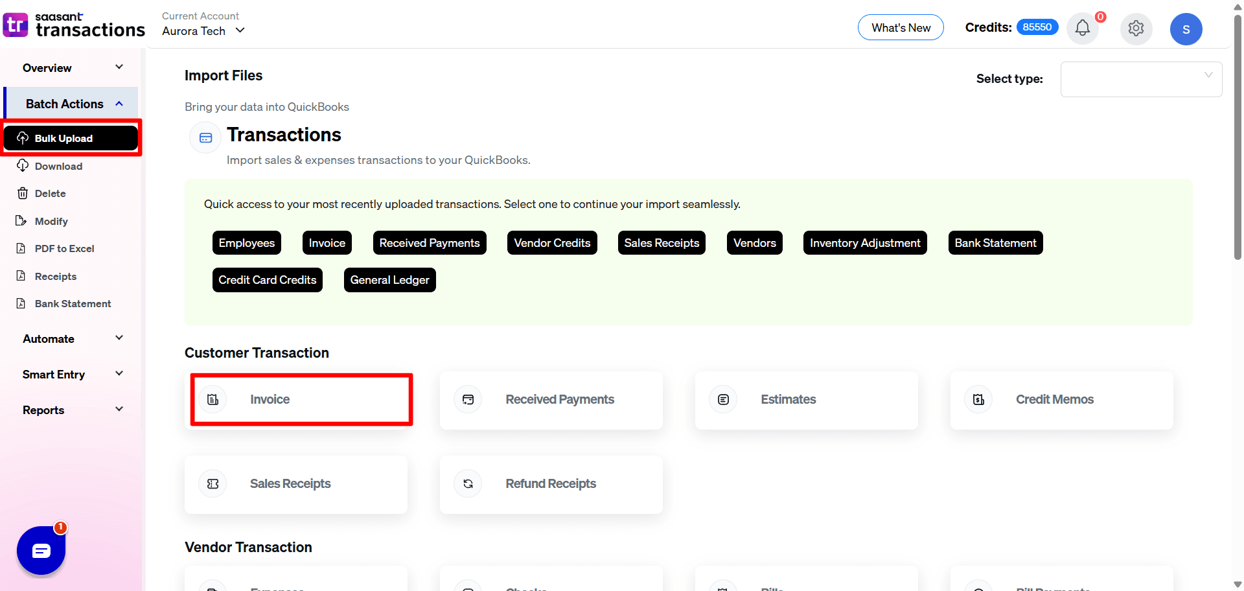1244x591 pixels.
Task: Open the Received Payments import card
Action: (x=551, y=400)
